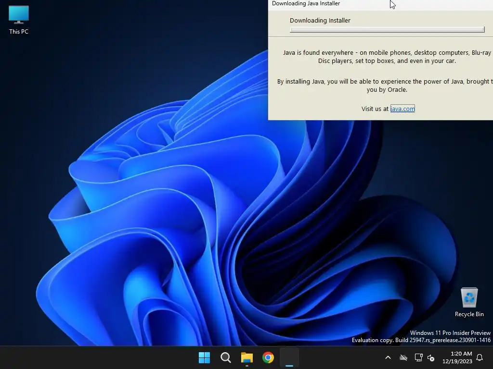Click the "Java is found everywhere" text
The height and width of the screenshot is (369, 493).
pos(387,57)
